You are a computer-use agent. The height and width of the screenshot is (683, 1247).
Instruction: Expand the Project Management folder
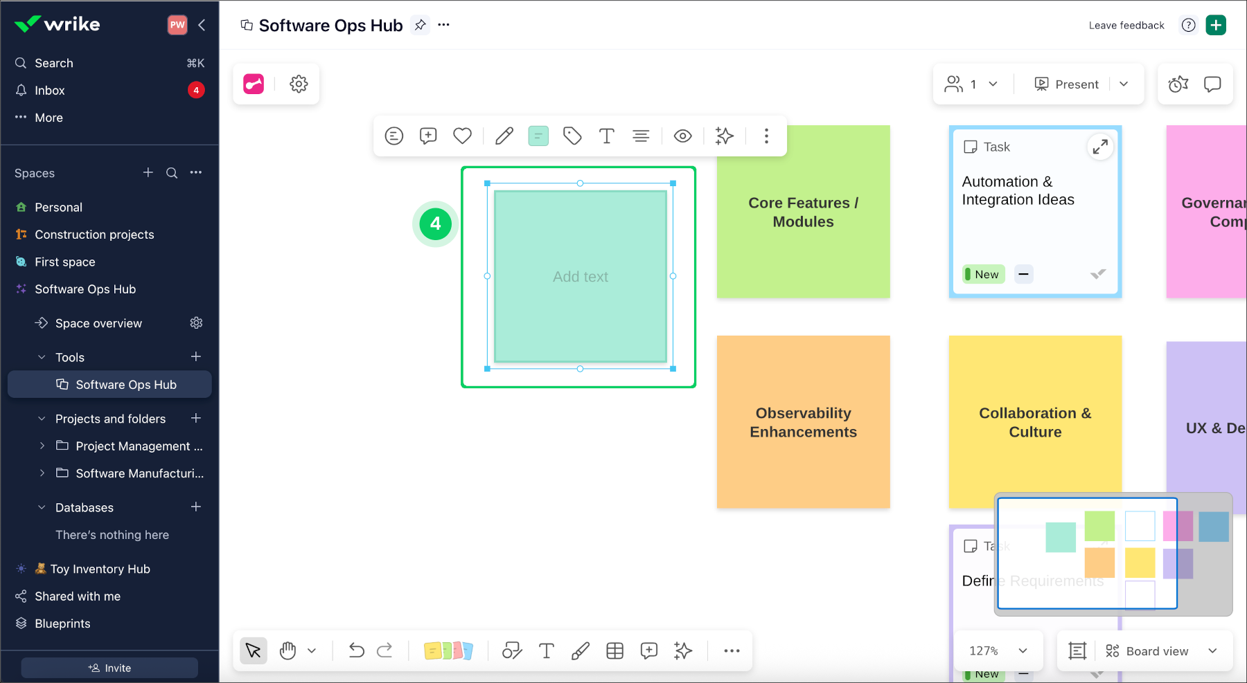tap(42, 446)
